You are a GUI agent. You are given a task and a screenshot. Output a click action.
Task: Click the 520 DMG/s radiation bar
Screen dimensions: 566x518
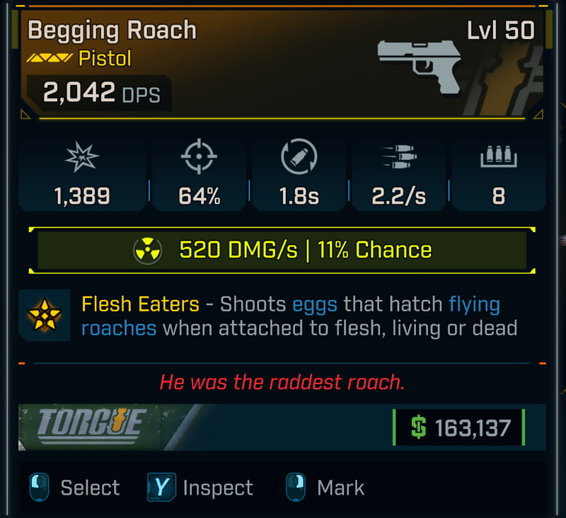click(282, 251)
